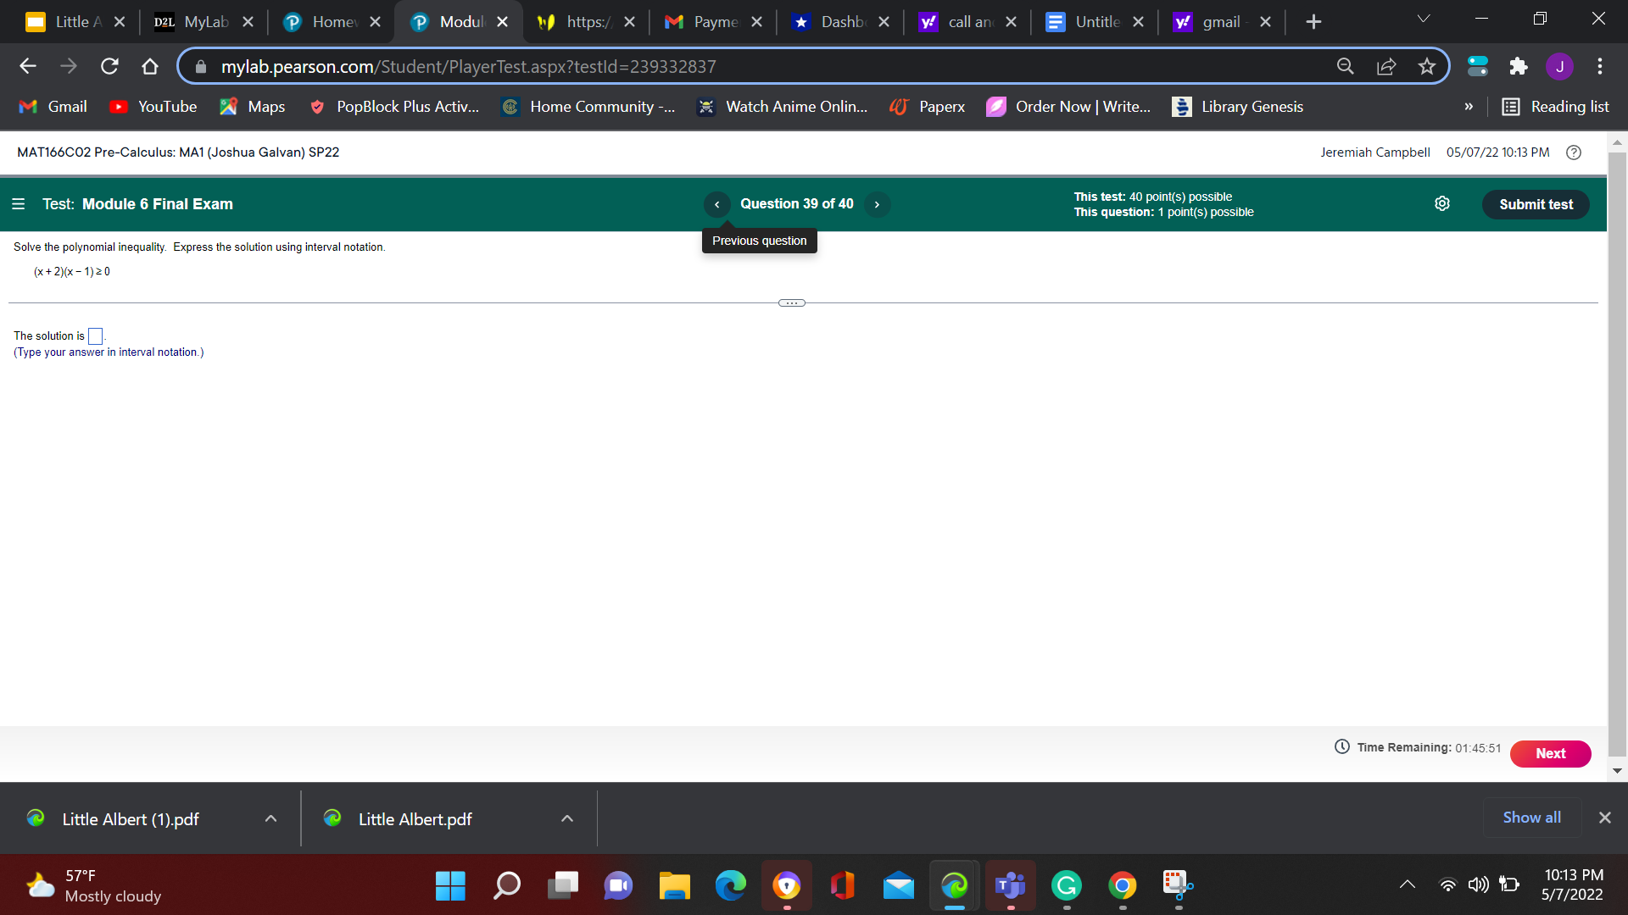Screen dimensions: 1628x915
Task: Reload the page with the refresh icon
Action: 109,66
